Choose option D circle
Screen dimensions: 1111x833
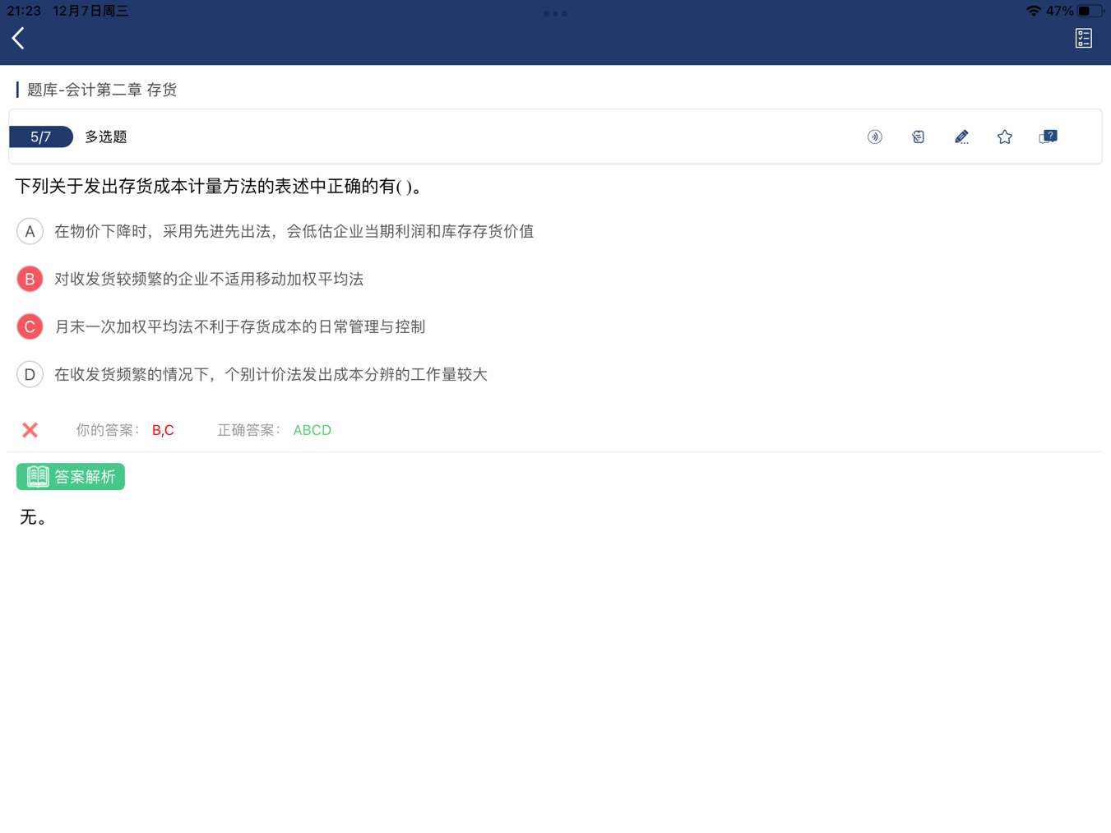click(x=30, y=375)
